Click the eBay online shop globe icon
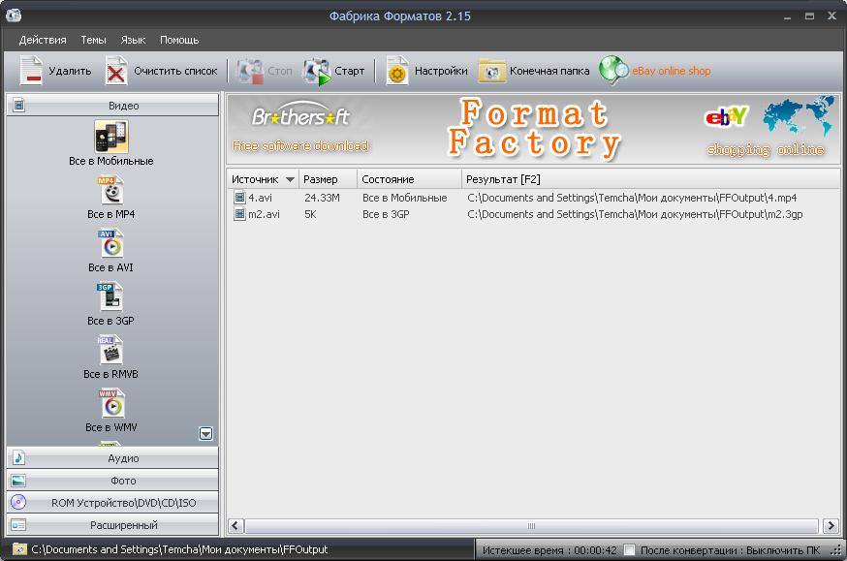Viewport: 847px width, 561px height. [613, 71]
